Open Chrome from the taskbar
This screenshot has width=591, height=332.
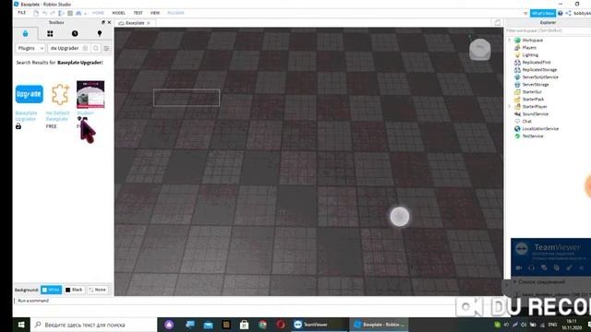coord(262,325)
